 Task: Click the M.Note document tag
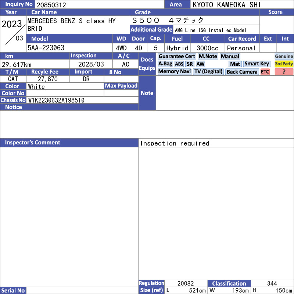coord(208,57)
